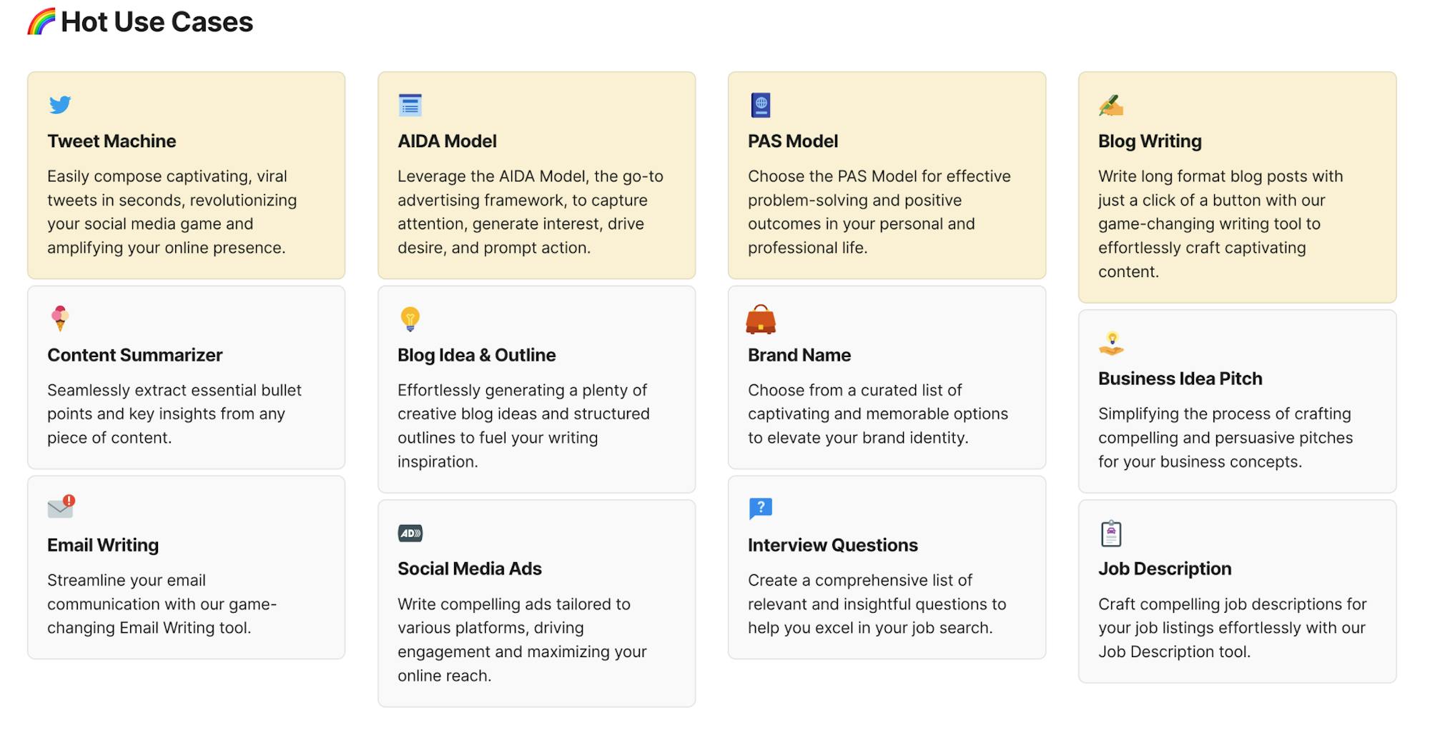1430x740 pixels.
Task: Click the Job Description card text
Action: 1233,628
